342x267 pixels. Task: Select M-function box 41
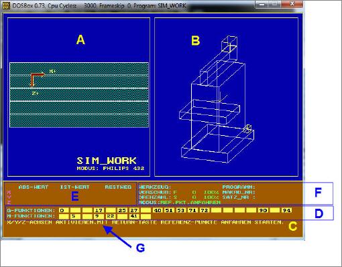coord(134,216)
